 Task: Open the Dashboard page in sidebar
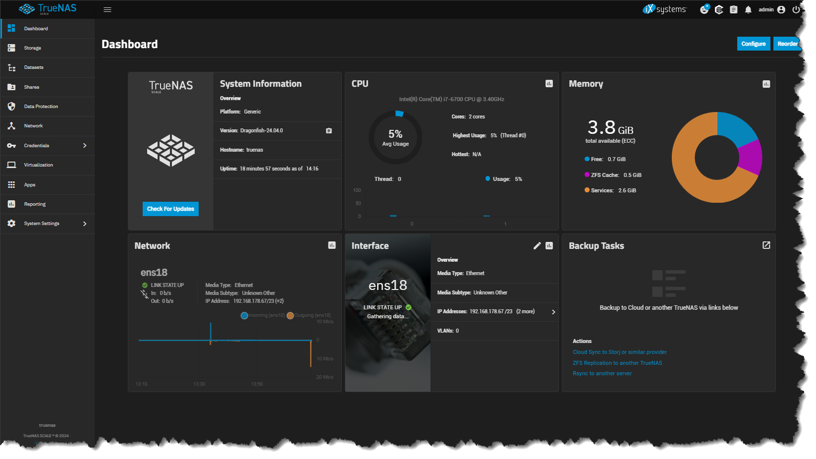48,29
